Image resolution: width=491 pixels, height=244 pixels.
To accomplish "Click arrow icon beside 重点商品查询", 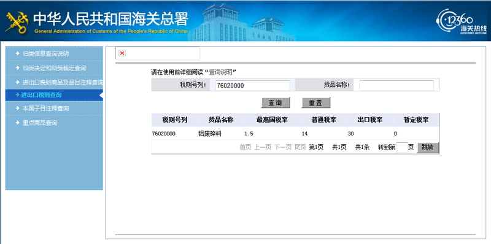I will click(x=18, y=123).
